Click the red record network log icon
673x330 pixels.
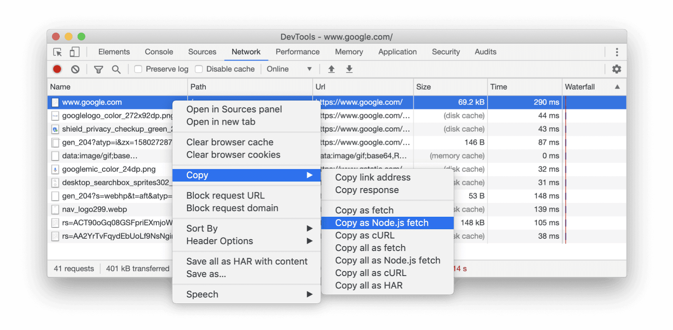pyautogui.click(x=57, y=69)
